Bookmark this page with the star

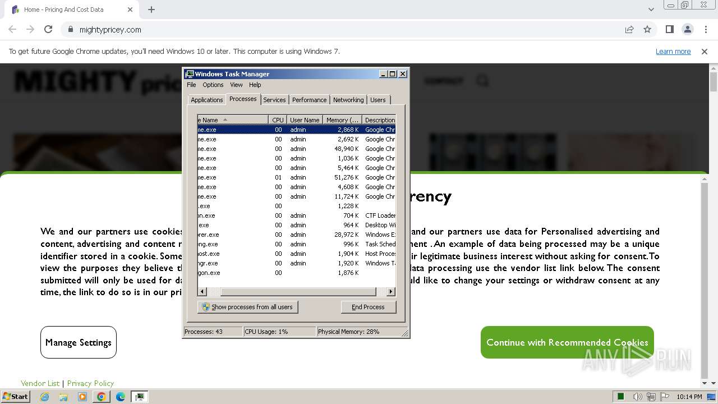click(x=647, y=29)
